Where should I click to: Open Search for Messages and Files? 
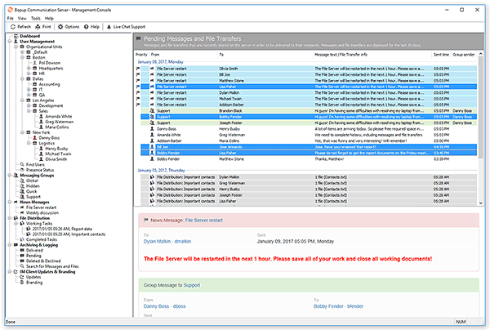52,266
